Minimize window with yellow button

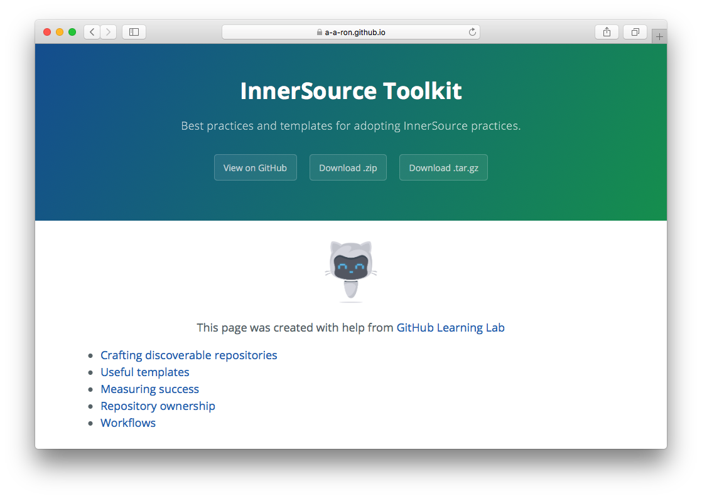tap(60, 32)
